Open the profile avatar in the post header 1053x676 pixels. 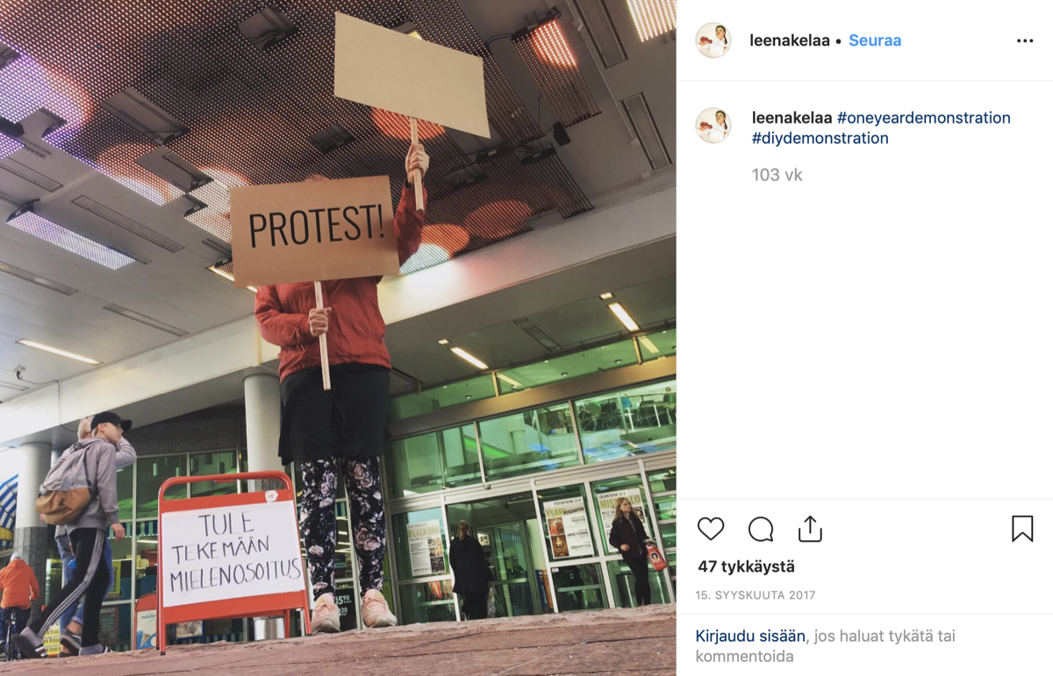point(713,40)
